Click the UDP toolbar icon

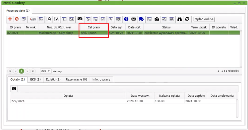(118, 19)
